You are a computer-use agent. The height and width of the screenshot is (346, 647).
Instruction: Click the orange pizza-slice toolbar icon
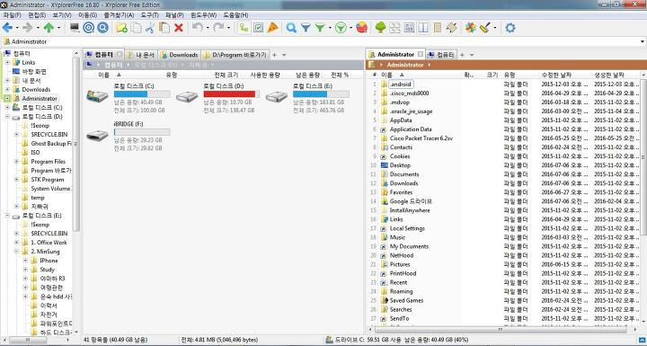273,28
